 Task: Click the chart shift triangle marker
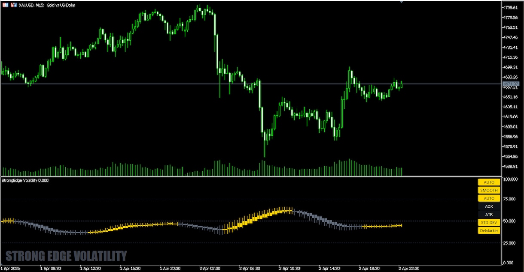(401, 2)
